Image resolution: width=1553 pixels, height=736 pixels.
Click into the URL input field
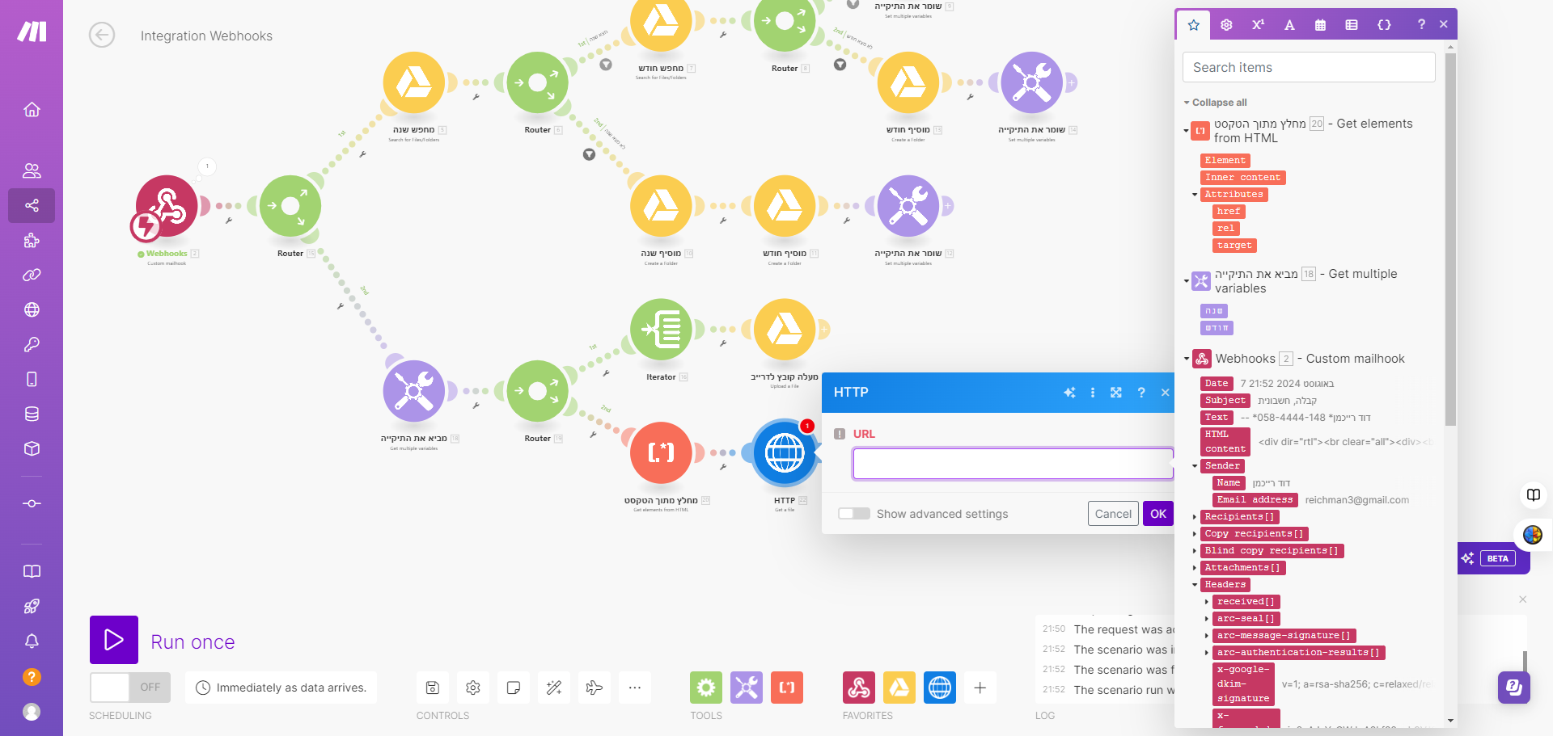coord(1013,464)
